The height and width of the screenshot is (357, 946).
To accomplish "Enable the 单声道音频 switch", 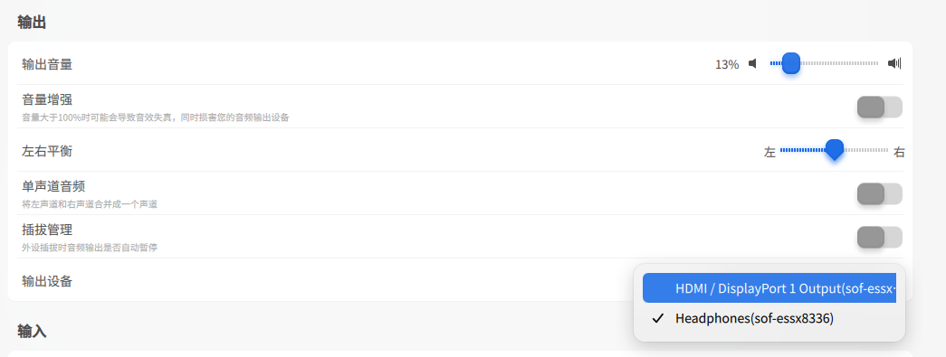I will 880,193.
